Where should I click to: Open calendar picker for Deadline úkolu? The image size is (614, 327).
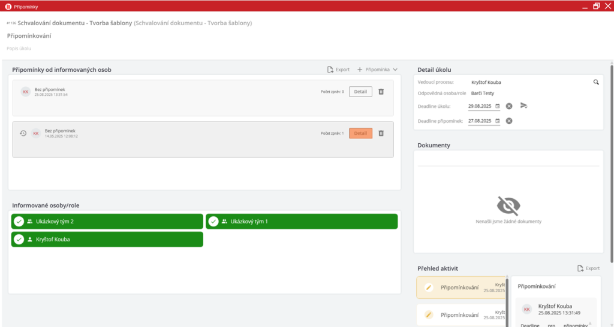point(497,106)
